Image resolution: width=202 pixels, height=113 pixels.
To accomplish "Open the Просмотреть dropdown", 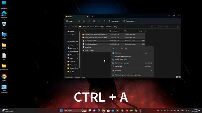I will [129, 21].
